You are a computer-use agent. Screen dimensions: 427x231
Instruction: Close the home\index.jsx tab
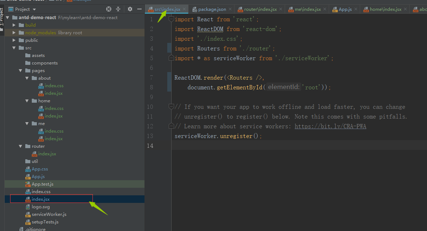[x=405, y=9]
